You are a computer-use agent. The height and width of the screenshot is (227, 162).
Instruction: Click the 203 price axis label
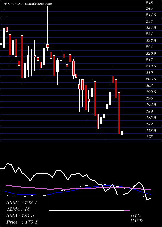[149, 85]
